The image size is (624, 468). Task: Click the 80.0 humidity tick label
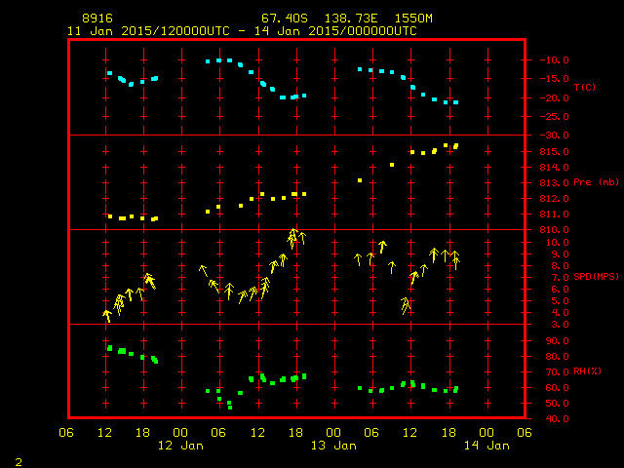click(x=557, y=357)
